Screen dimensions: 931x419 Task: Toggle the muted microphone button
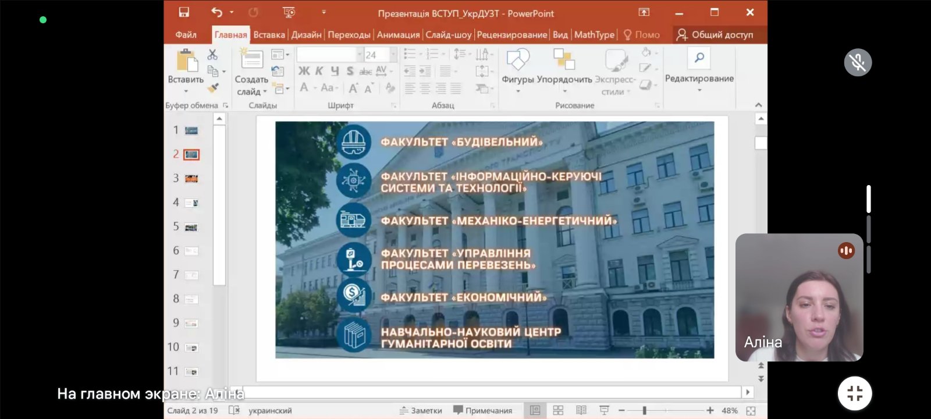858,62
